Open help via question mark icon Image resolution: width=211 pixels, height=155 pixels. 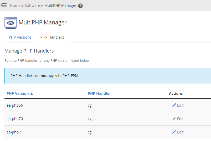tap(80, 6)
